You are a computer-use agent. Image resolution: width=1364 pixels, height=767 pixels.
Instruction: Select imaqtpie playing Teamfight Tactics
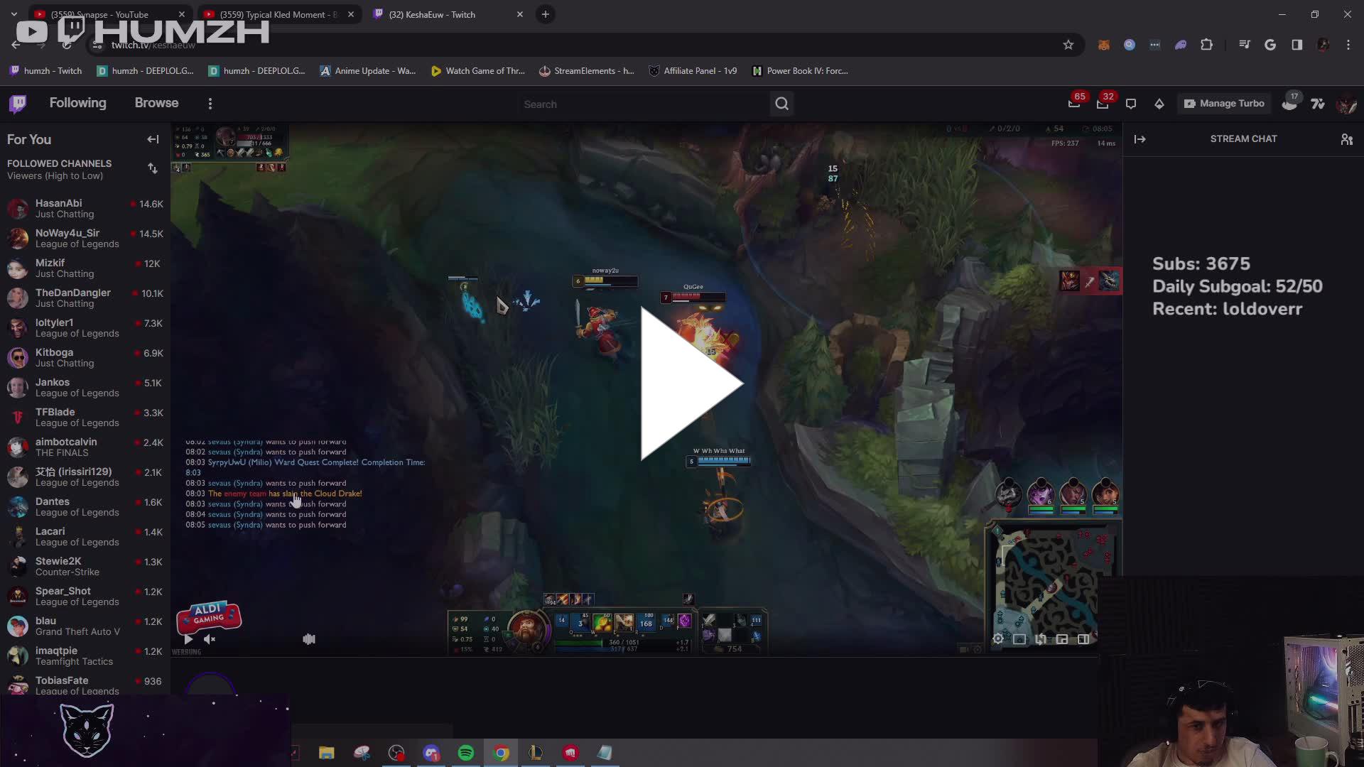click(85, 656)
